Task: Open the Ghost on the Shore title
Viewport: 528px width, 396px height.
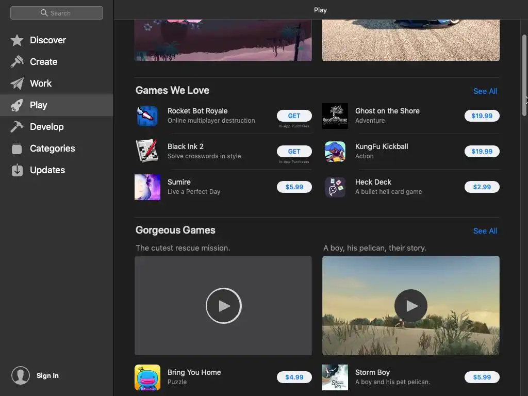Action: point(387,111)
